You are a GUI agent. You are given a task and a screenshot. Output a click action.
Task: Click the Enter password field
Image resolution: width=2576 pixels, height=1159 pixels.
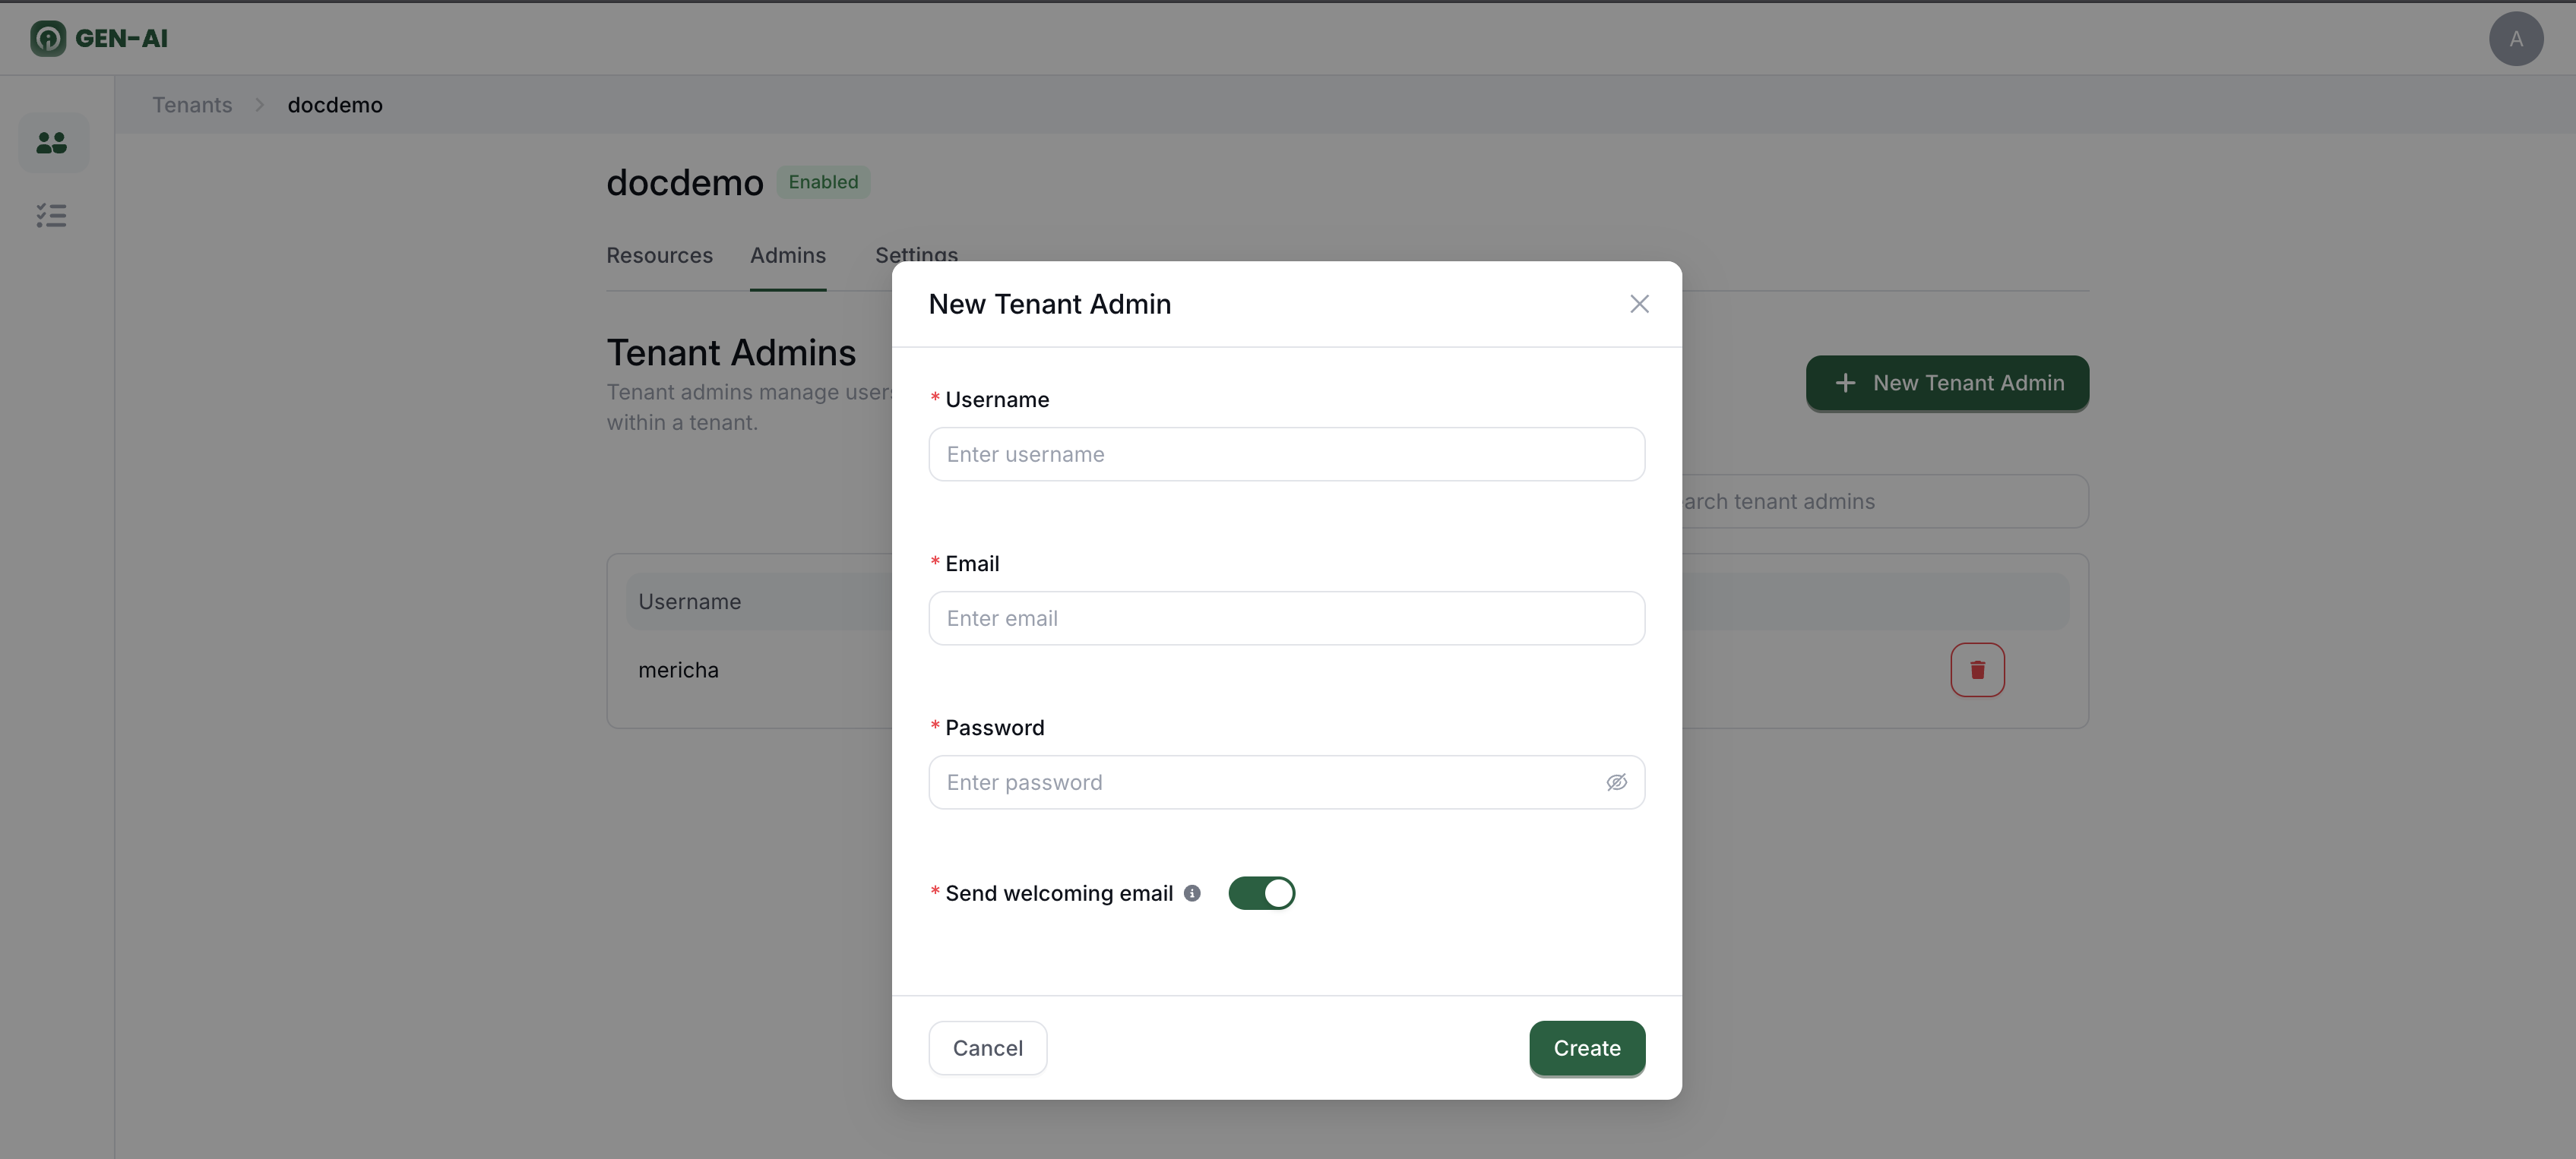[1265, 782]
